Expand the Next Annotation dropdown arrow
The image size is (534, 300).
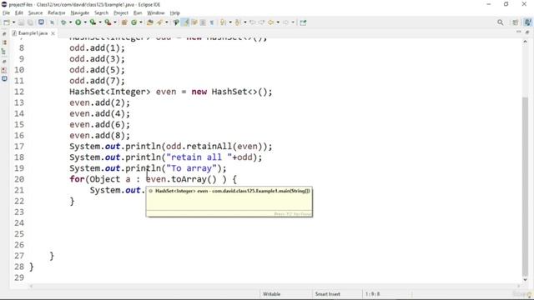[x=230, y=22]
